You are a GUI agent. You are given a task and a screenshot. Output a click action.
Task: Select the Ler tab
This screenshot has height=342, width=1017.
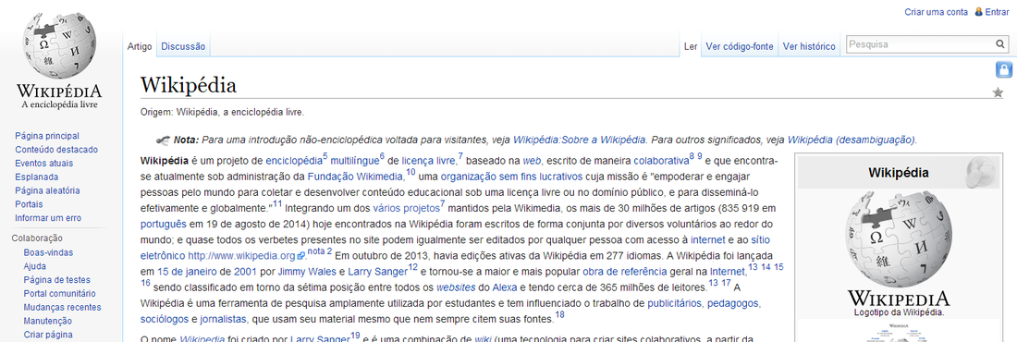click(691, 47)
